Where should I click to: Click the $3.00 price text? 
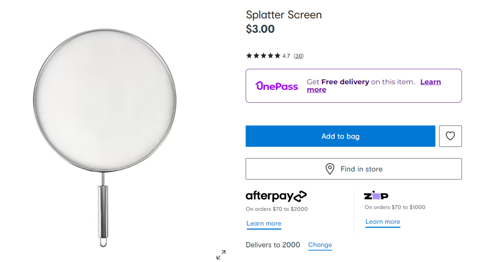(260, 29)
